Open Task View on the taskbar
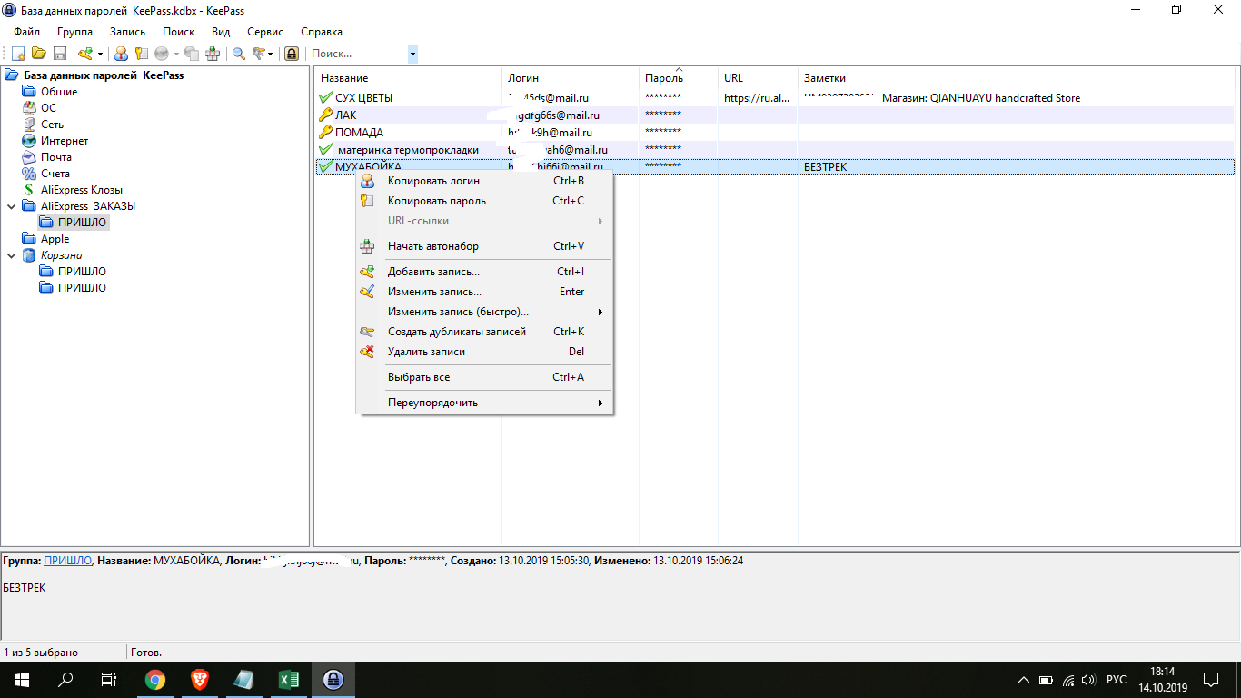1241x698 pixels. coord(109,679)
